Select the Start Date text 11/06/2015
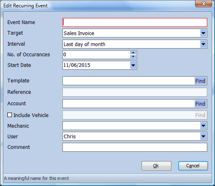Image resolution: width=215 pixels, height=186 pixels. point(77,65)
